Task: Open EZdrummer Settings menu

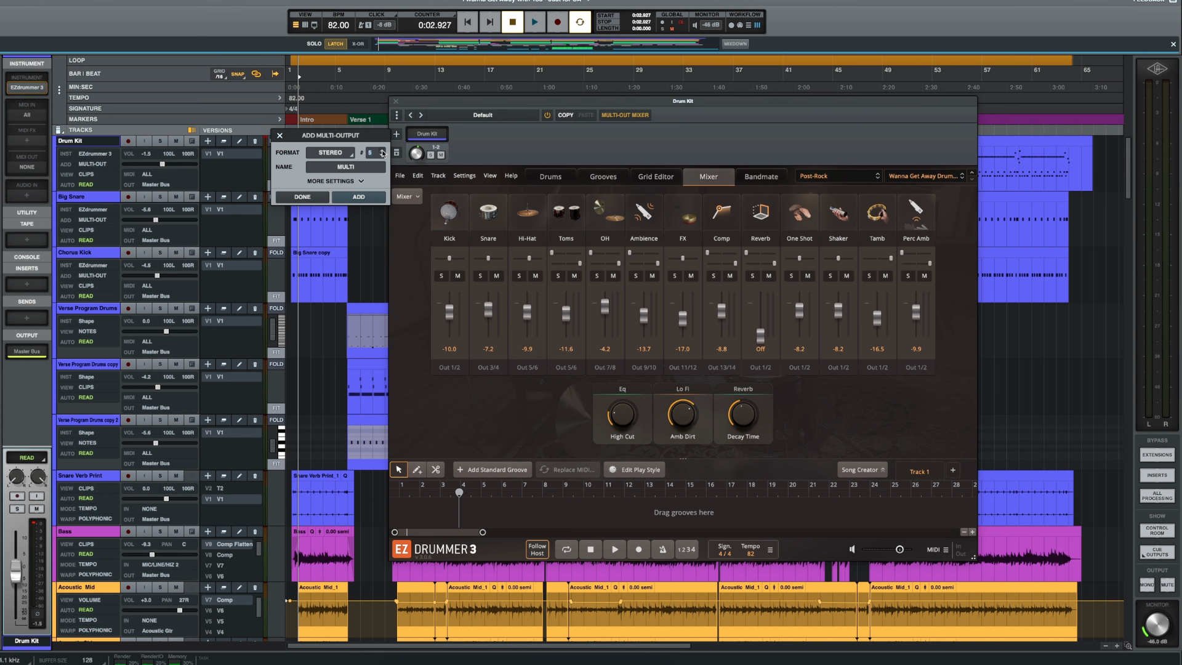Action: [464, 176]
